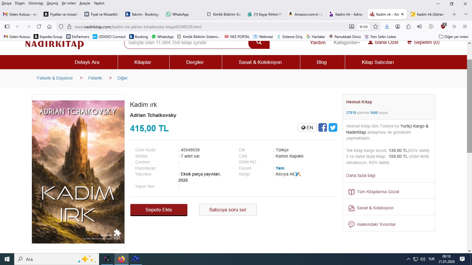Image resolution: width=472 pixels, height=265 pixels.
Task: Click the Satıcıya soru sor button
Action: click(228, 210)
